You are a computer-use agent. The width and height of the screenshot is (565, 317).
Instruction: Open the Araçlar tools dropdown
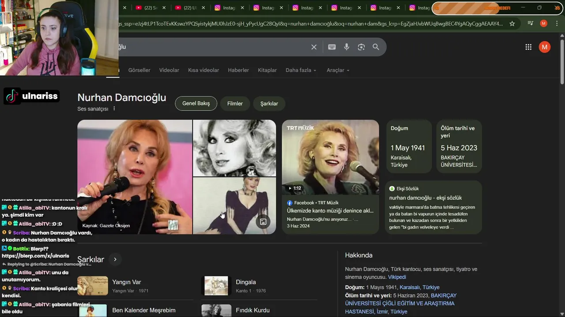[338, 70]
